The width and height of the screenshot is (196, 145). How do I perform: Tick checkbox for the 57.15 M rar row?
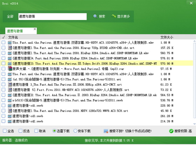(3, 69)
